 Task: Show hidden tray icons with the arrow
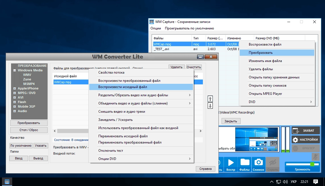(271, 182)
